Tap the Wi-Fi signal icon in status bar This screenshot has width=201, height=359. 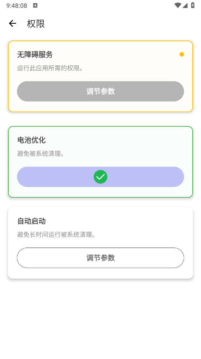pos(178,5)
